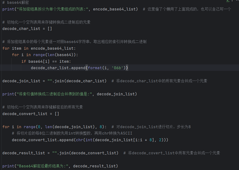
Task: Click the for item in encode_base64_list line
Action: [x=39, y=48]
